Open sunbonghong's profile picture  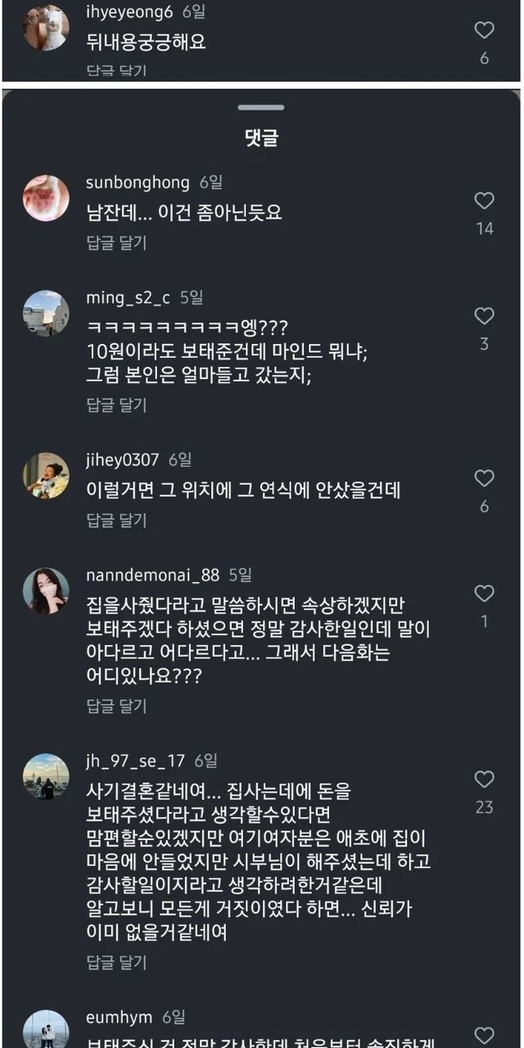click(x=46, y=198)
